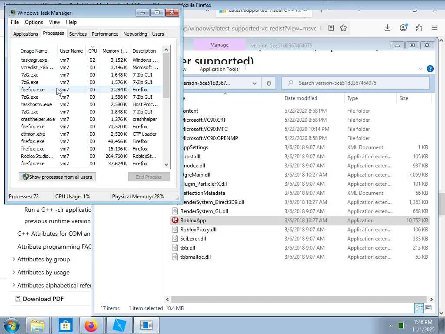The height and width of the screenshot is (334, 445).
Task: Click Show processes from all users
Action: pyautogui.click(x=57, y=177)
